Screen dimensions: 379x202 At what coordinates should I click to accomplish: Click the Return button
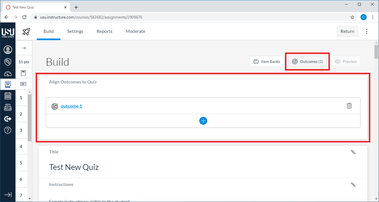[347, 31]
